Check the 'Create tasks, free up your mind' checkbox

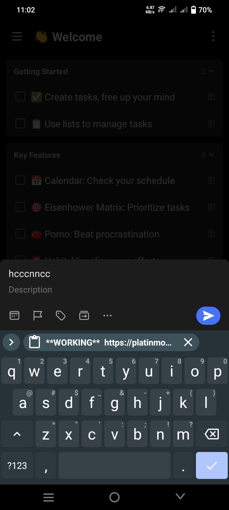click(20, 97)
